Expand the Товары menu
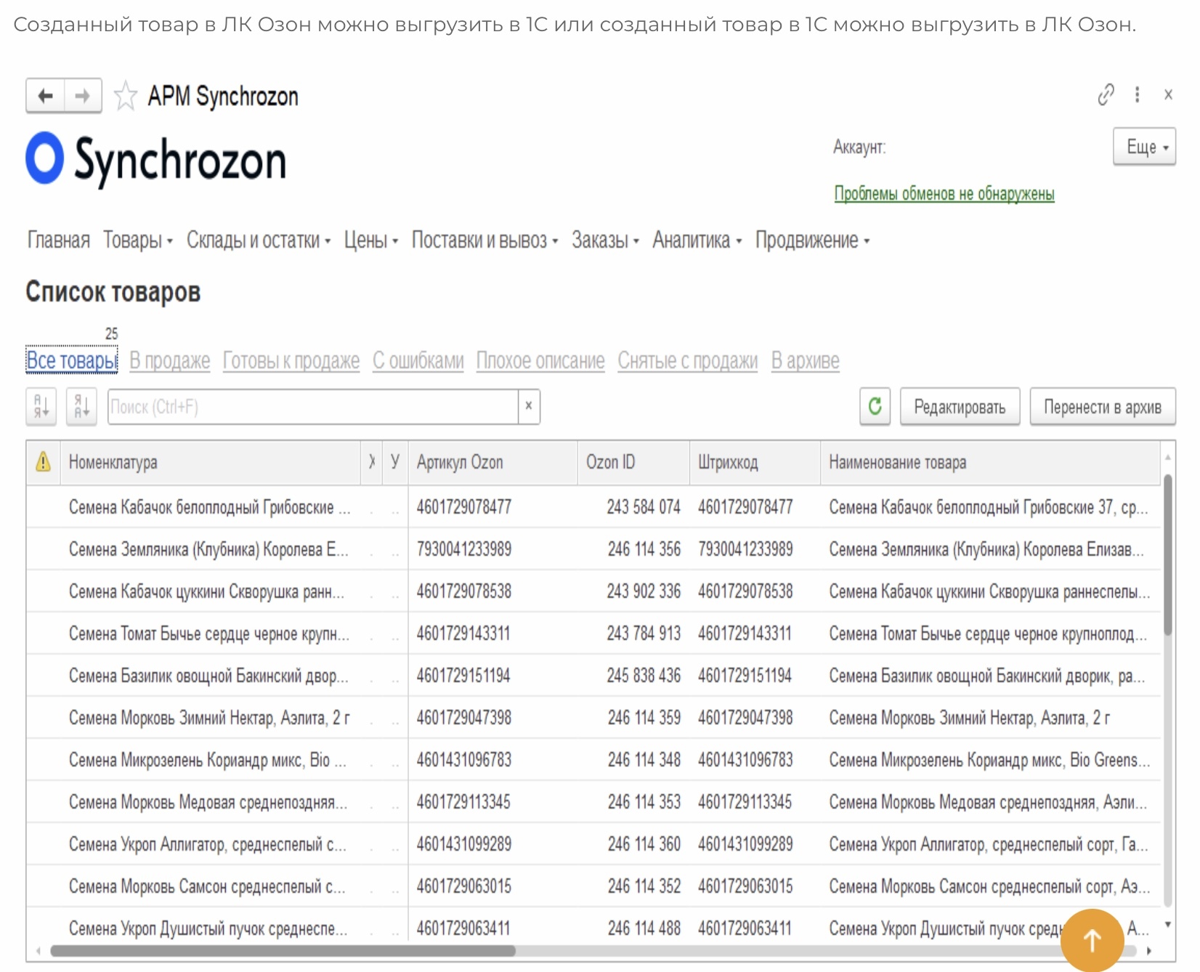The width and height of the screenshot is (1200, 972). [138, 240]
